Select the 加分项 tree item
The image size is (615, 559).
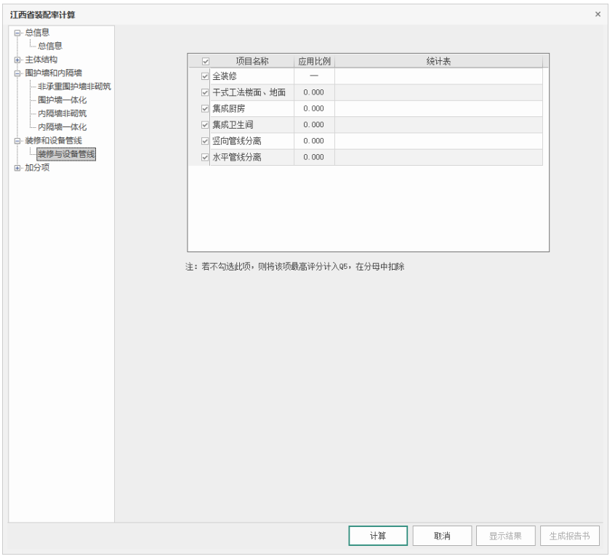click(37, 167)
